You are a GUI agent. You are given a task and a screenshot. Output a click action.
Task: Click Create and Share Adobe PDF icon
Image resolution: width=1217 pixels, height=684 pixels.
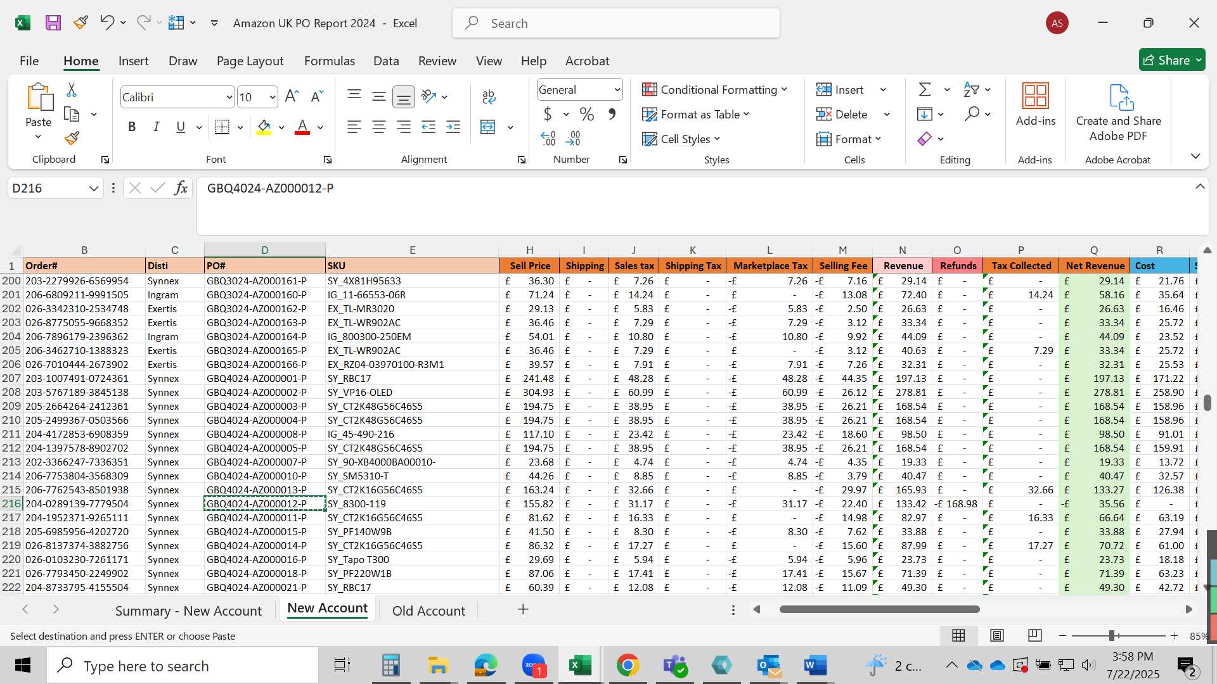pos(1120,97)
